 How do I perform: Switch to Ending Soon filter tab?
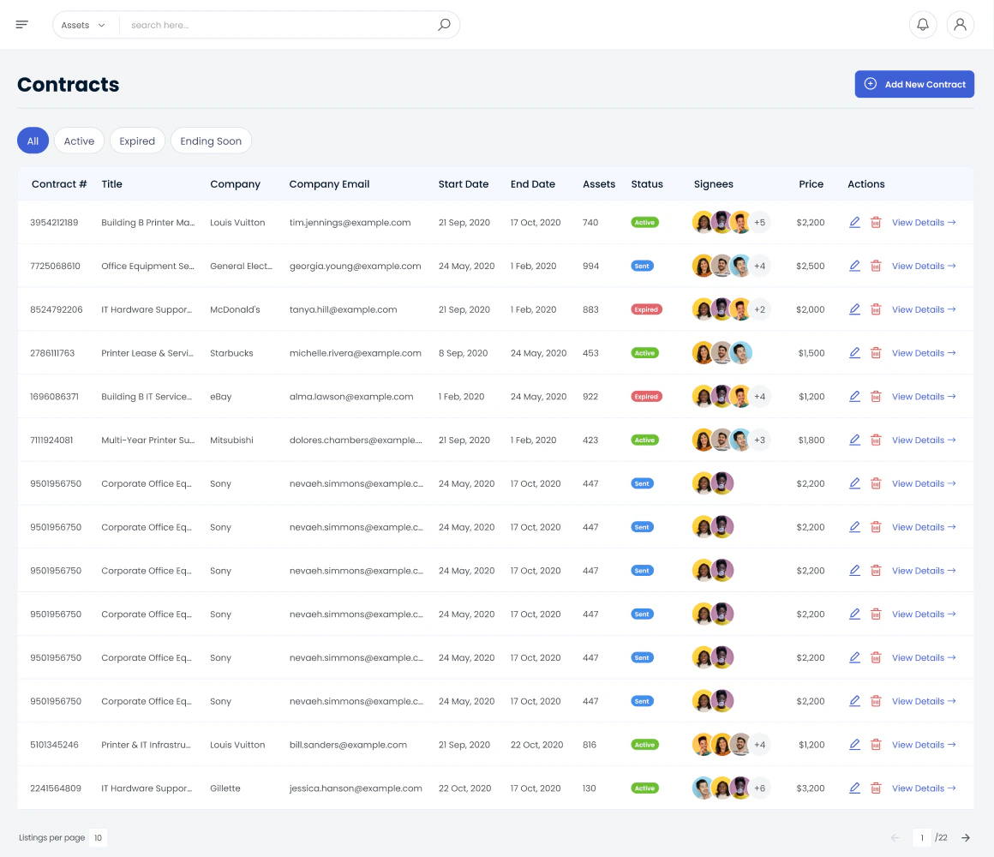click(x=211, y=141)
